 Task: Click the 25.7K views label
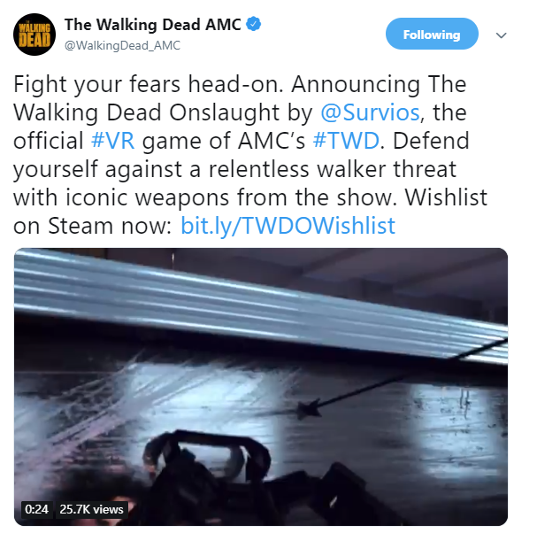91,509
